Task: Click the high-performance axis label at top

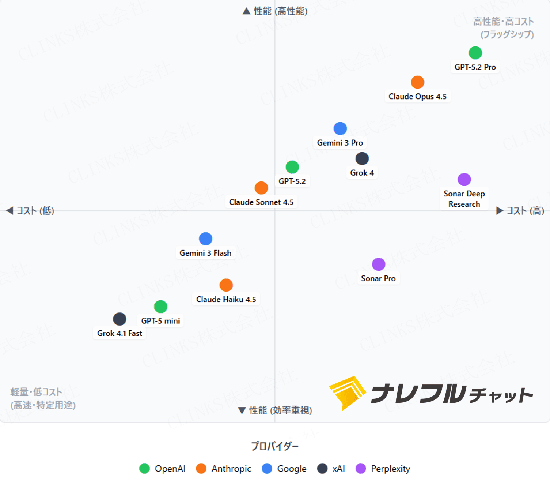Action: click(x=275, y=11)
